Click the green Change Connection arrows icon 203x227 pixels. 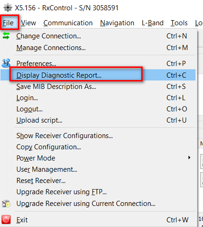(x=6, y=36)
